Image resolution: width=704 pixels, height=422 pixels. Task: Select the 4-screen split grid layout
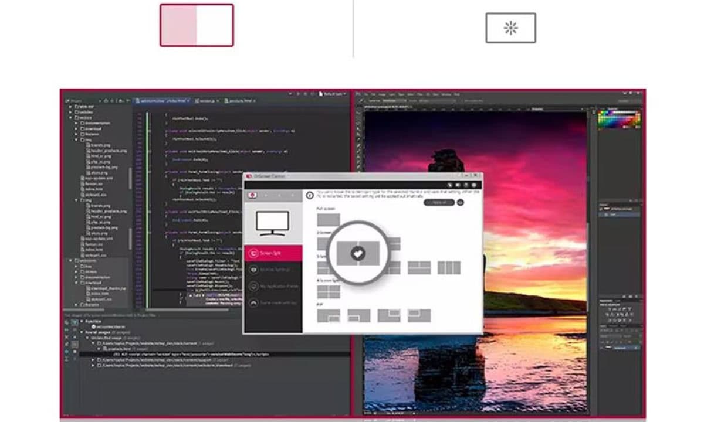point(329,291)
